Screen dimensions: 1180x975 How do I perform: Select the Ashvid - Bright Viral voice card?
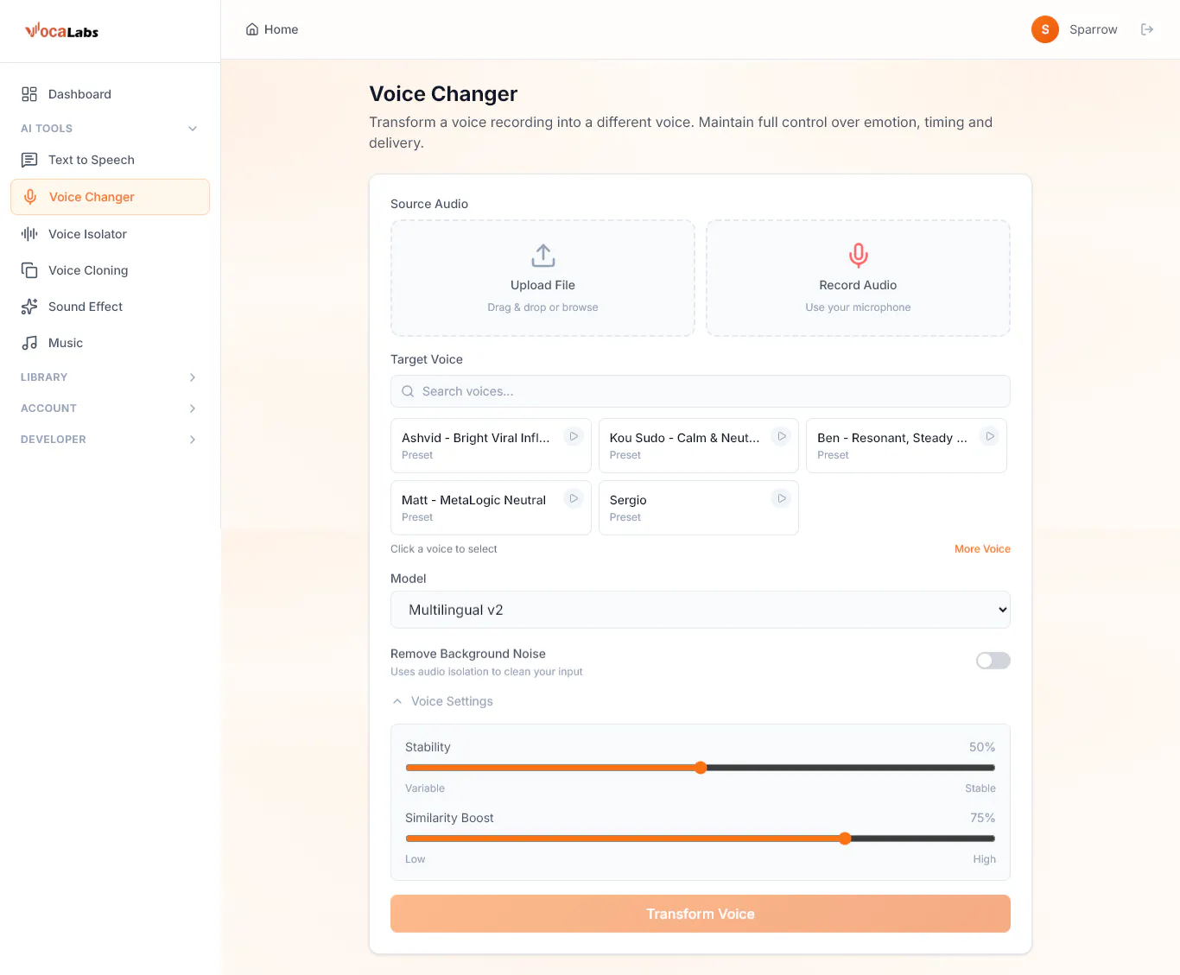491,446
